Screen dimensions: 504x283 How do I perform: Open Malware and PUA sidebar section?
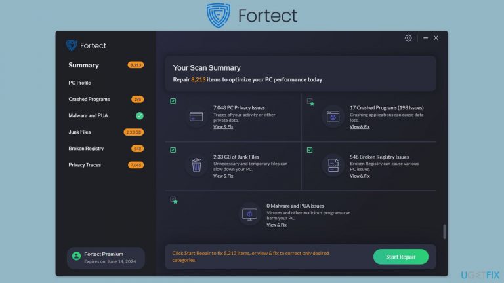point(88,115)
